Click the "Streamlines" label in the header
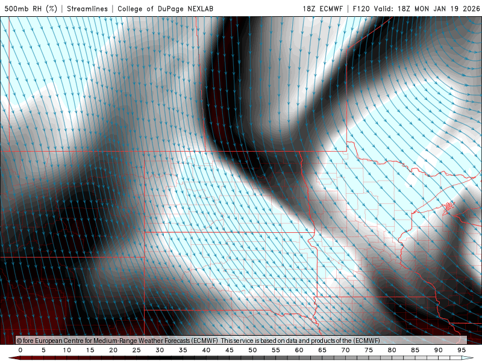482x361 pixels. click(87, 8)
